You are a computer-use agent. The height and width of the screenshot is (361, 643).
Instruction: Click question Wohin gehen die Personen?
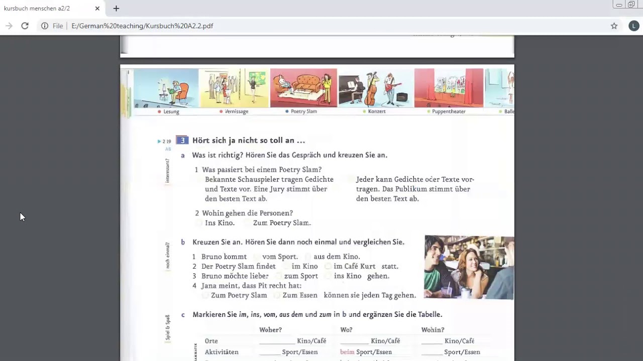(247, 213)
